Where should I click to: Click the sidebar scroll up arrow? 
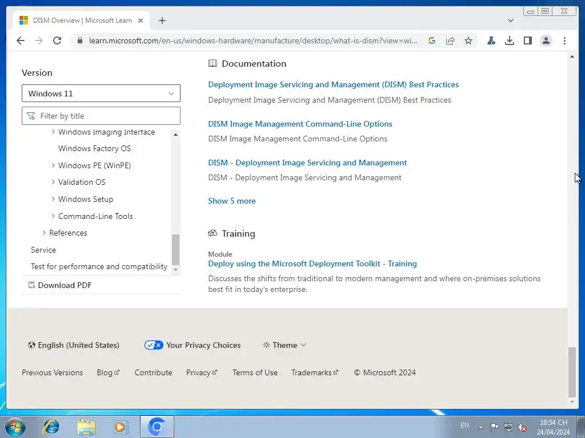(176, 135)
